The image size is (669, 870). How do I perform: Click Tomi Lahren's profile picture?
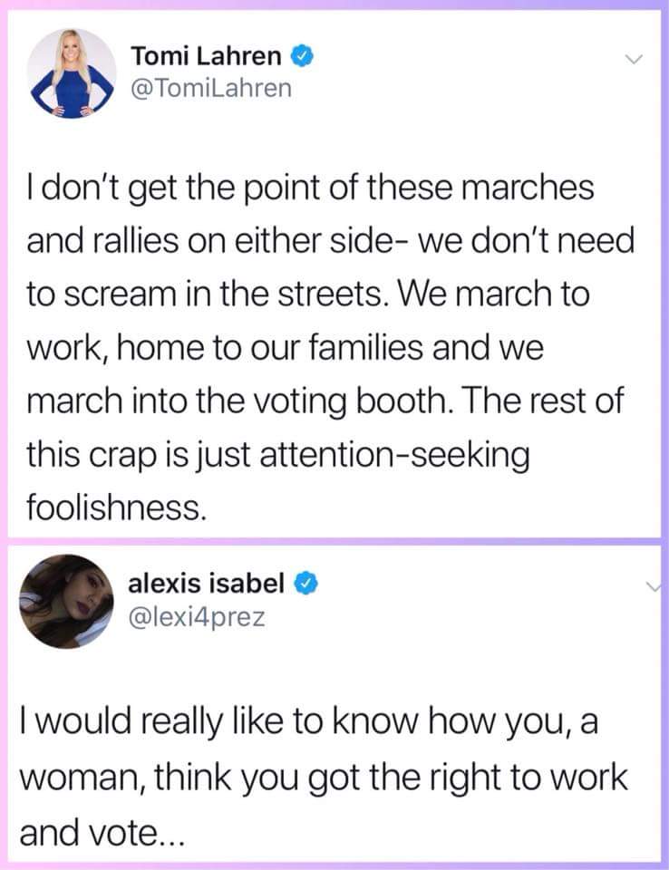(x=72, y=74)
